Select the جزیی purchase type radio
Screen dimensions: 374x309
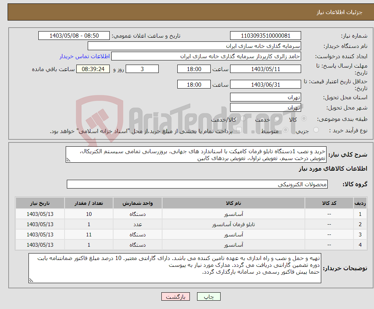click(x=316, y=130)
